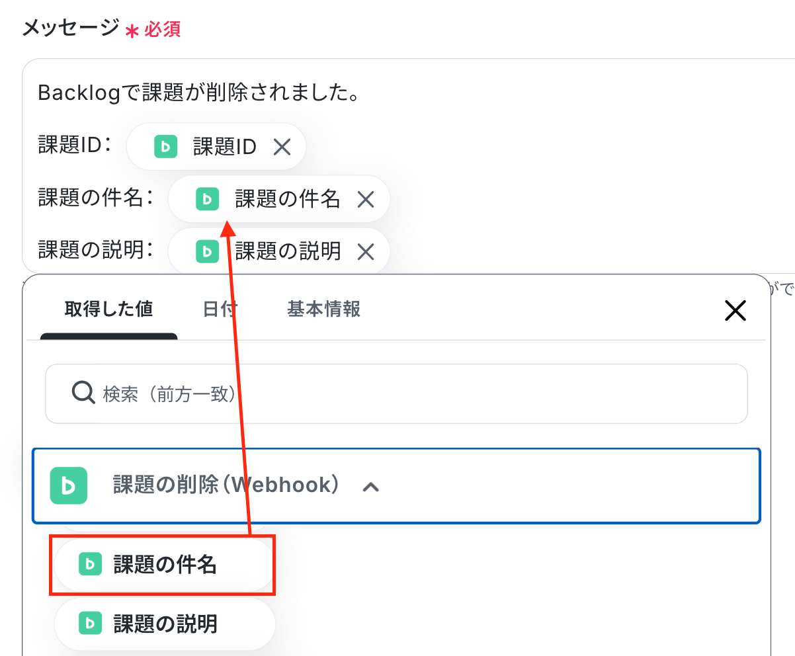Click the Backlog icon in 課題の説明 list item
The width and height of the screenshot is (795, 656).
point(90,623)
